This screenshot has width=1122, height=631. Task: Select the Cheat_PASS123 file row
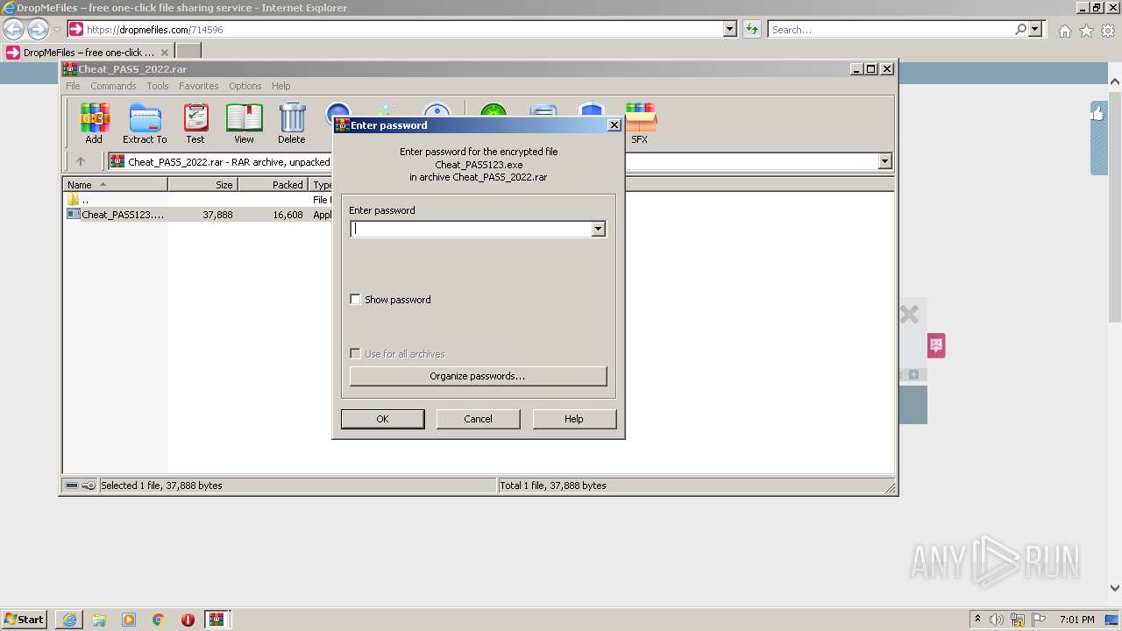point(197,214)
